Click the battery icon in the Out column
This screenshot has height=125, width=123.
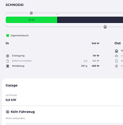(116, 61)
